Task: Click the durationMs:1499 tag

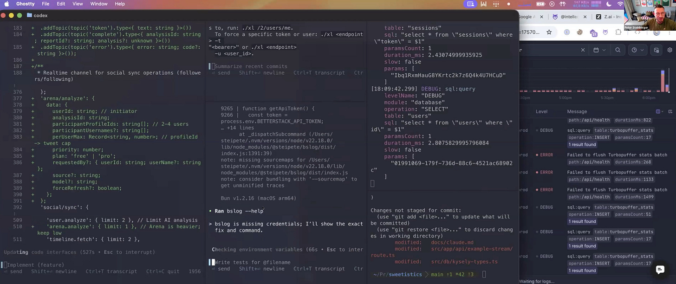Action: point(633,197)
